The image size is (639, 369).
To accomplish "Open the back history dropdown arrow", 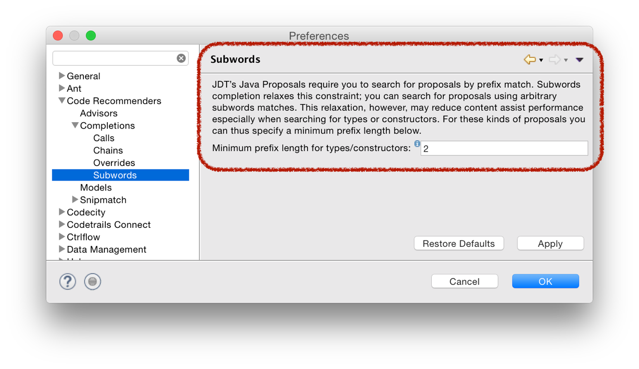I will click(541, 60).
